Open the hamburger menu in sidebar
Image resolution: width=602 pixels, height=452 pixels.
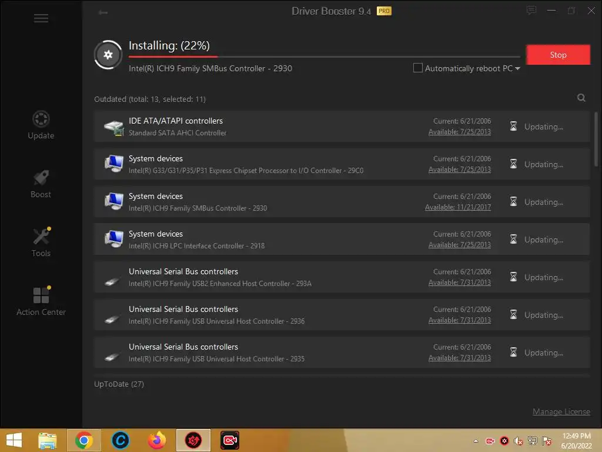click(41, 18)
